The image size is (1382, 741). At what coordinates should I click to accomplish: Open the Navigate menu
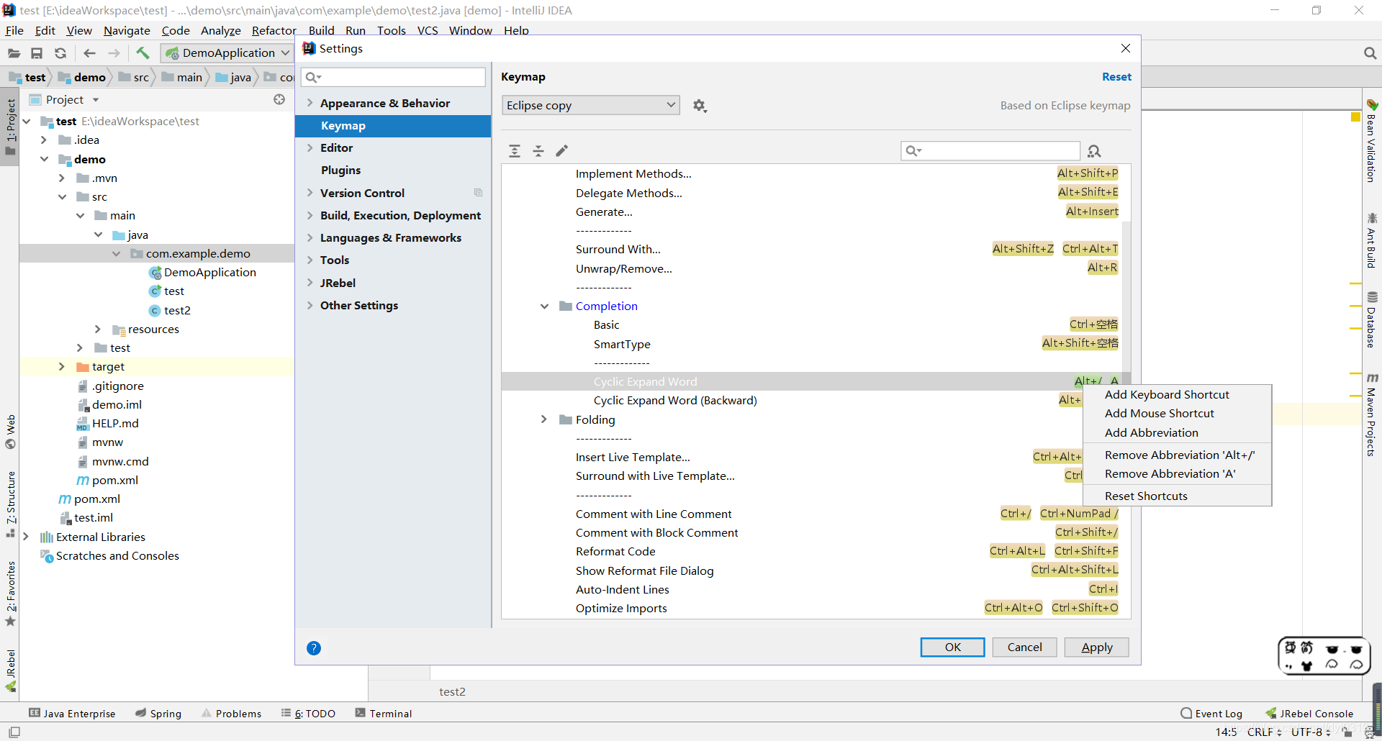pos(127,30)
